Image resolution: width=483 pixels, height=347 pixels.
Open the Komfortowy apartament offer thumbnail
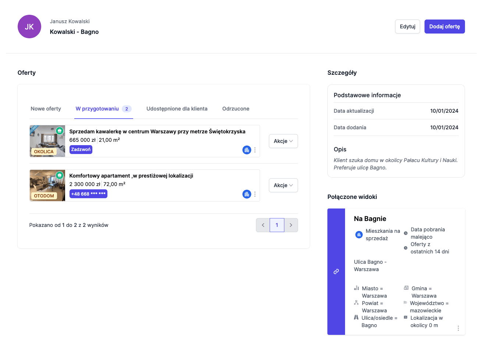click(47, 185)
